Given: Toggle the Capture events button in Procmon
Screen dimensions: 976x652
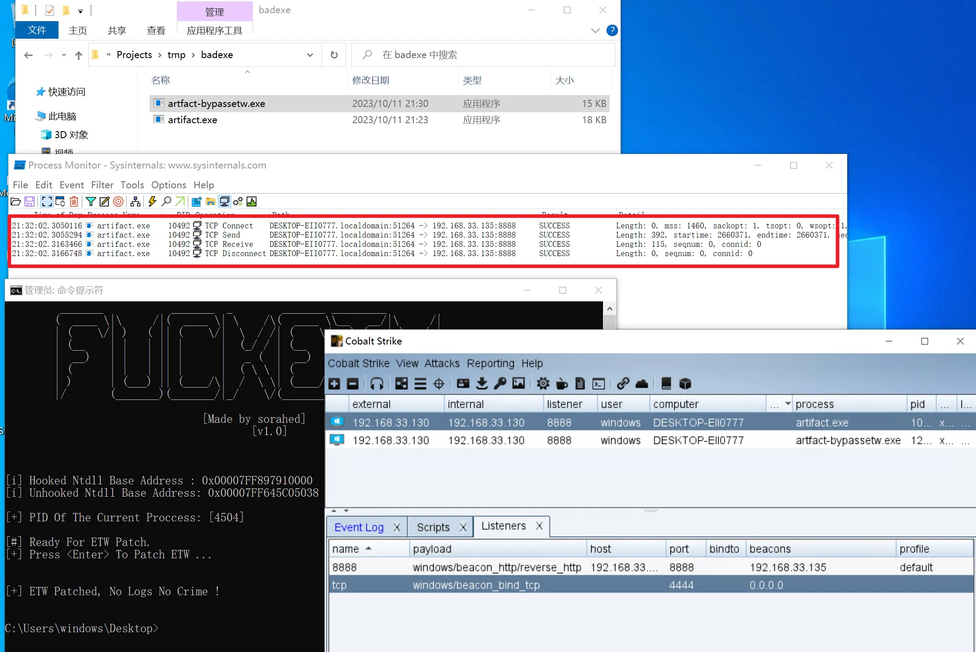Looking at the screenshot, I should point(47,201).
